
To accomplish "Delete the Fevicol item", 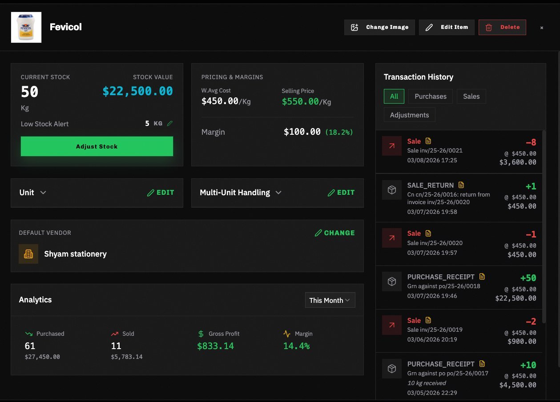I will click(x=502, y=27).
